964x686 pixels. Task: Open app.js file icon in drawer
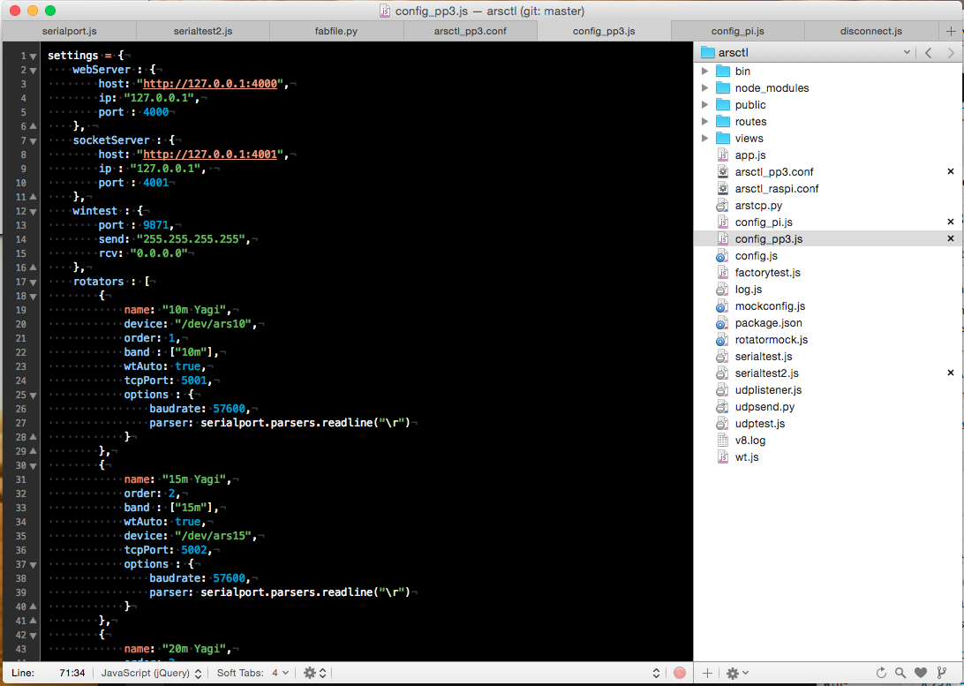723,155
